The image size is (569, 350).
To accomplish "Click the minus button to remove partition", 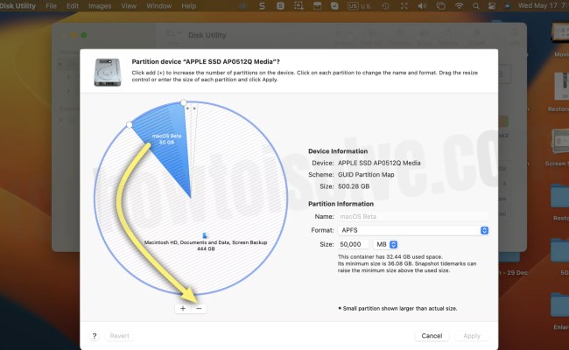I will (x=199, y=308).
